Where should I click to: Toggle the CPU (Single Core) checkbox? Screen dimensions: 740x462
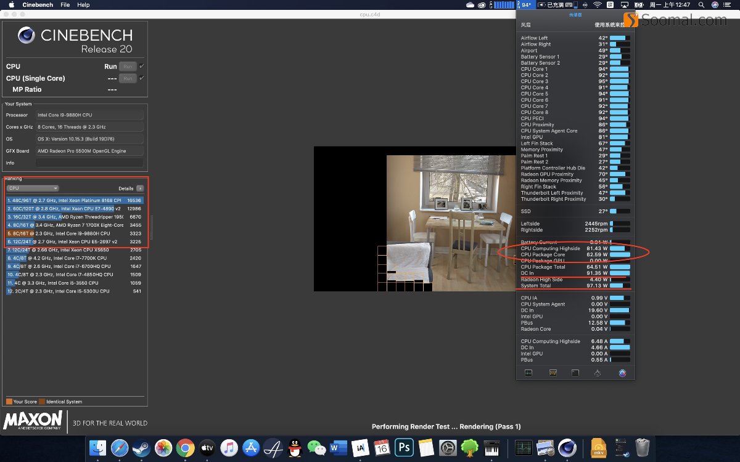pos(142,78)
